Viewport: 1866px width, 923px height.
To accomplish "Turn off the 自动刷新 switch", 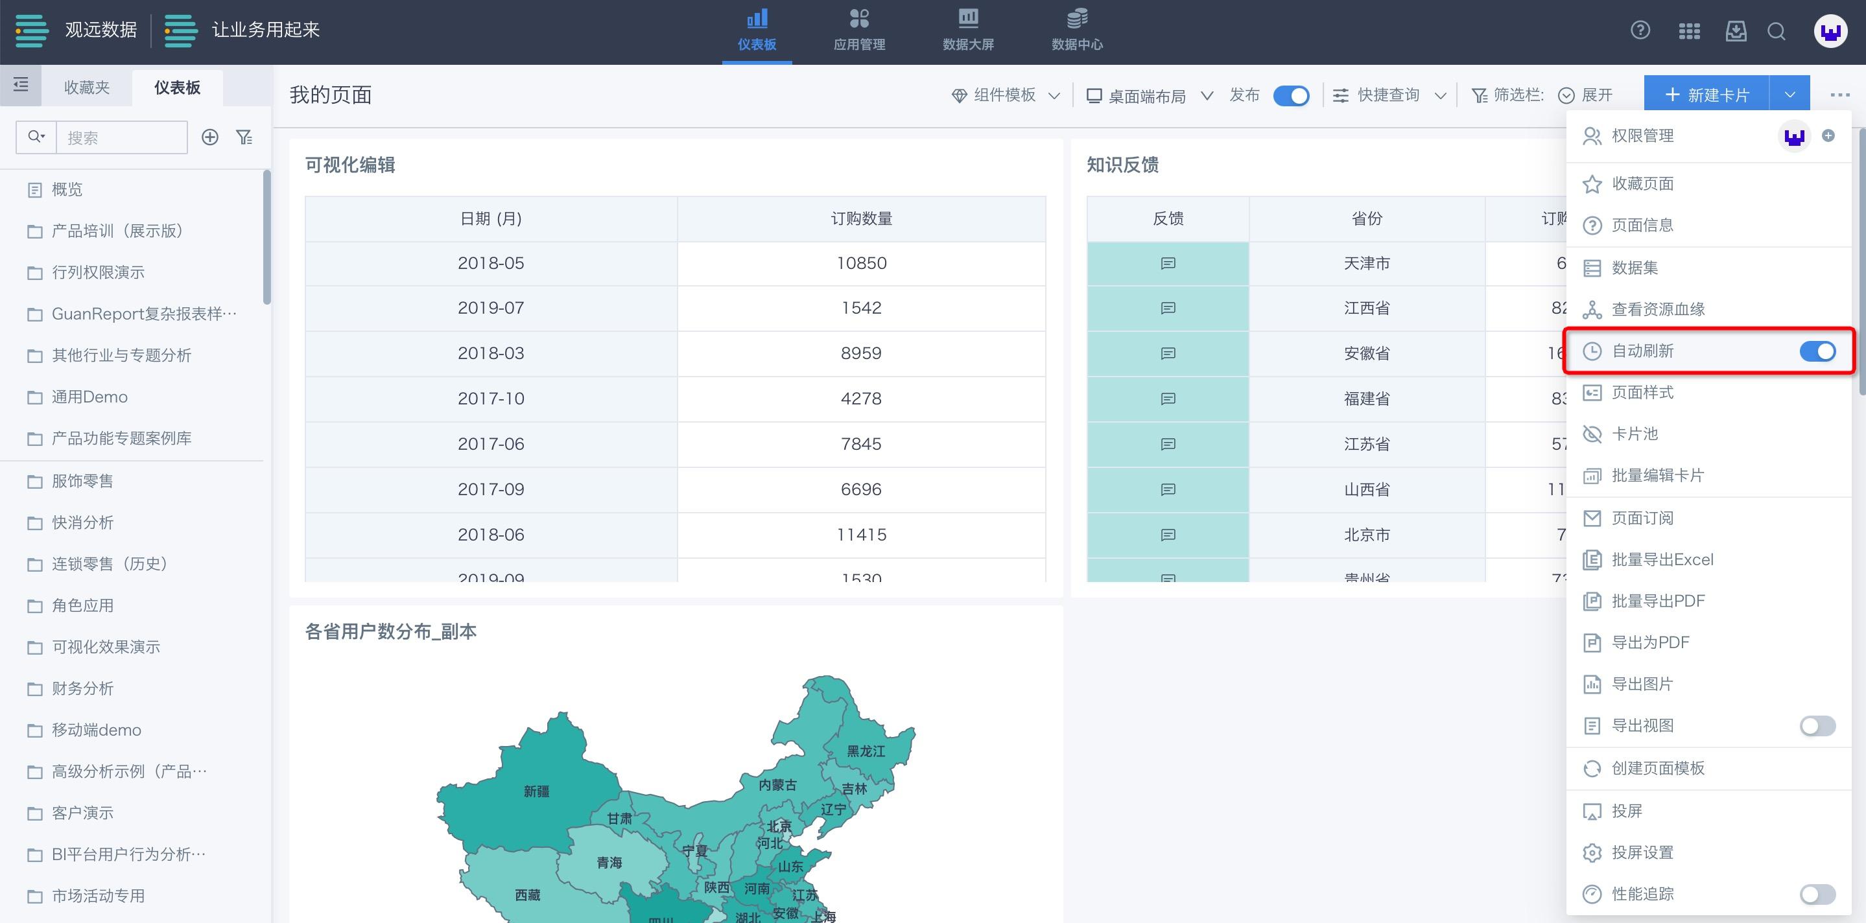I will coord(1817,351).
